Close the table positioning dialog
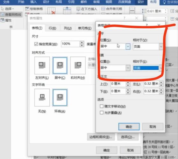This screenshot has height=159, width=178. pyautogui.click(x=159, y=25)
